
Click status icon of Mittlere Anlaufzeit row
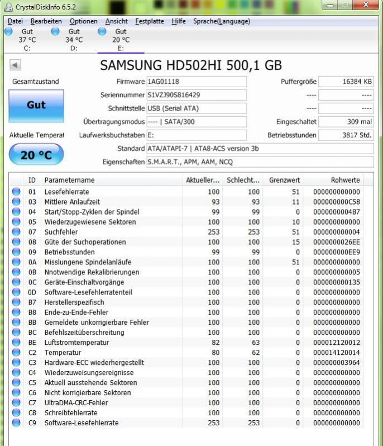coord(16,201)
